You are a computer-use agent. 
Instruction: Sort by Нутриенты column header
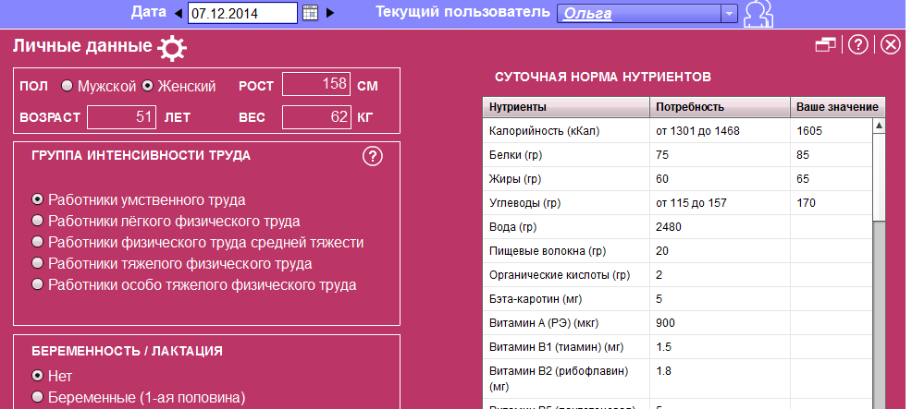tap(566, 107)
